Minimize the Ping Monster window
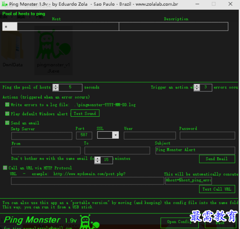 pos(198,4)
